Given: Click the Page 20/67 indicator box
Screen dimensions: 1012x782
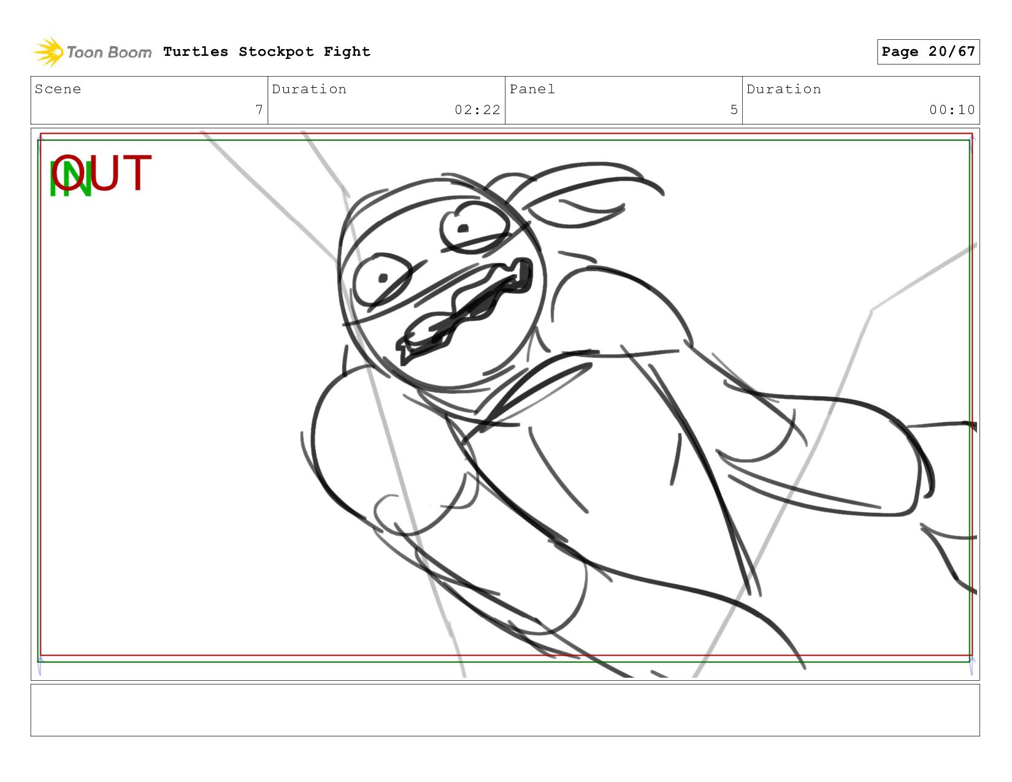Looking at the screenshot, I should coord(927,52).
